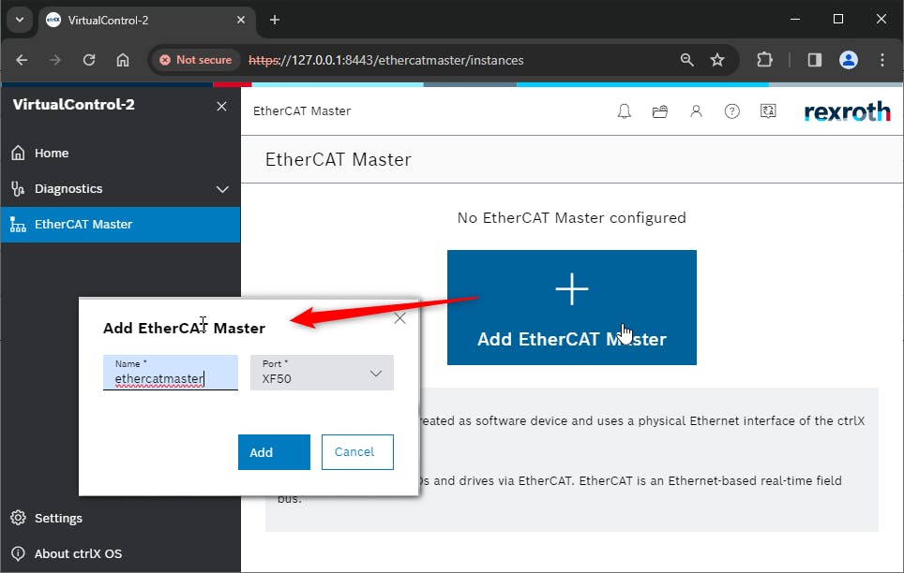This screenshot has height=573, width=904.
Task: Open the help question mark icon
Action: 731,111
